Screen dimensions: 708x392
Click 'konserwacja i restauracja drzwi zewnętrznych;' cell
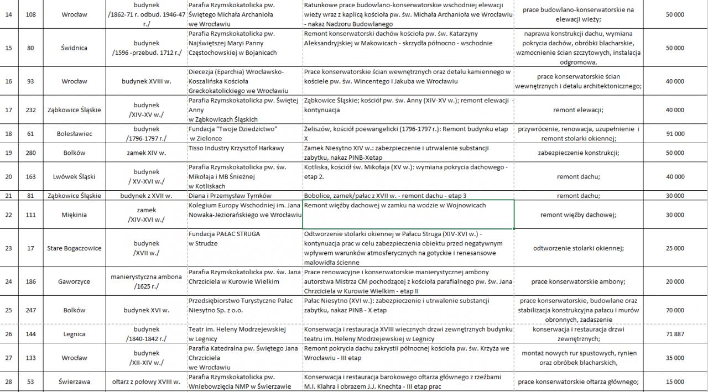click(578, 334)
